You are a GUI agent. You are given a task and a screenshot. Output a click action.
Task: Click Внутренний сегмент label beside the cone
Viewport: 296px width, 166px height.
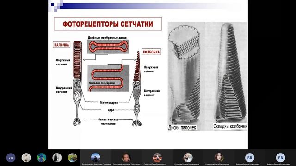(152, 93)
